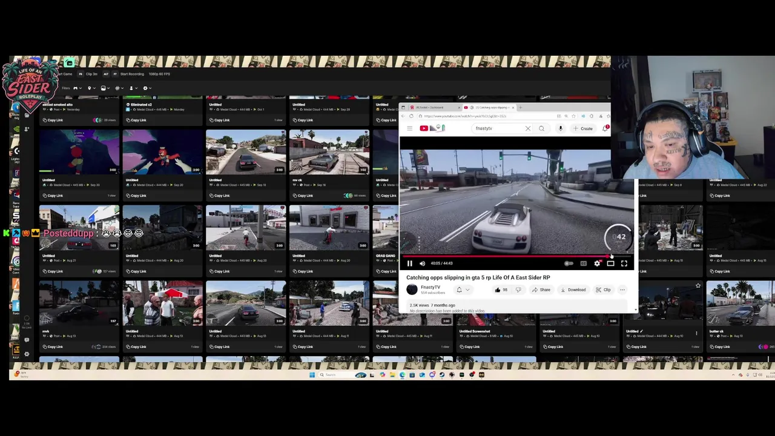
Task: Expand the Medal image type filter dropdown
Action: 105,88
